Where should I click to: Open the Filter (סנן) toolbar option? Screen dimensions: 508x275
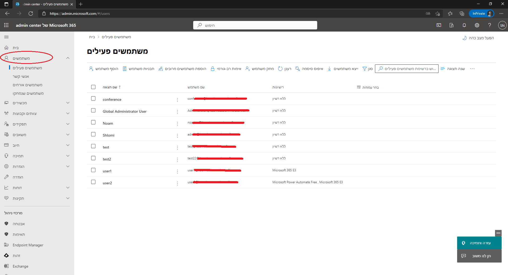368,69
